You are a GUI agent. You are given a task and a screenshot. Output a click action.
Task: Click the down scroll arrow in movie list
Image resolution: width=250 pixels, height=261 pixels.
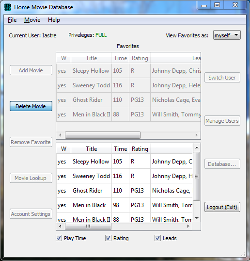click(197, 218)
